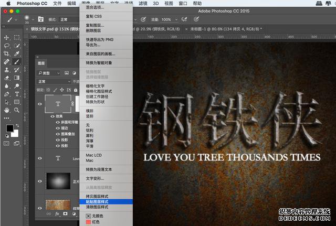This screenshot has height=226, width=336.
Task: Click the black foreground color swatch
Action: pos(9,128)
